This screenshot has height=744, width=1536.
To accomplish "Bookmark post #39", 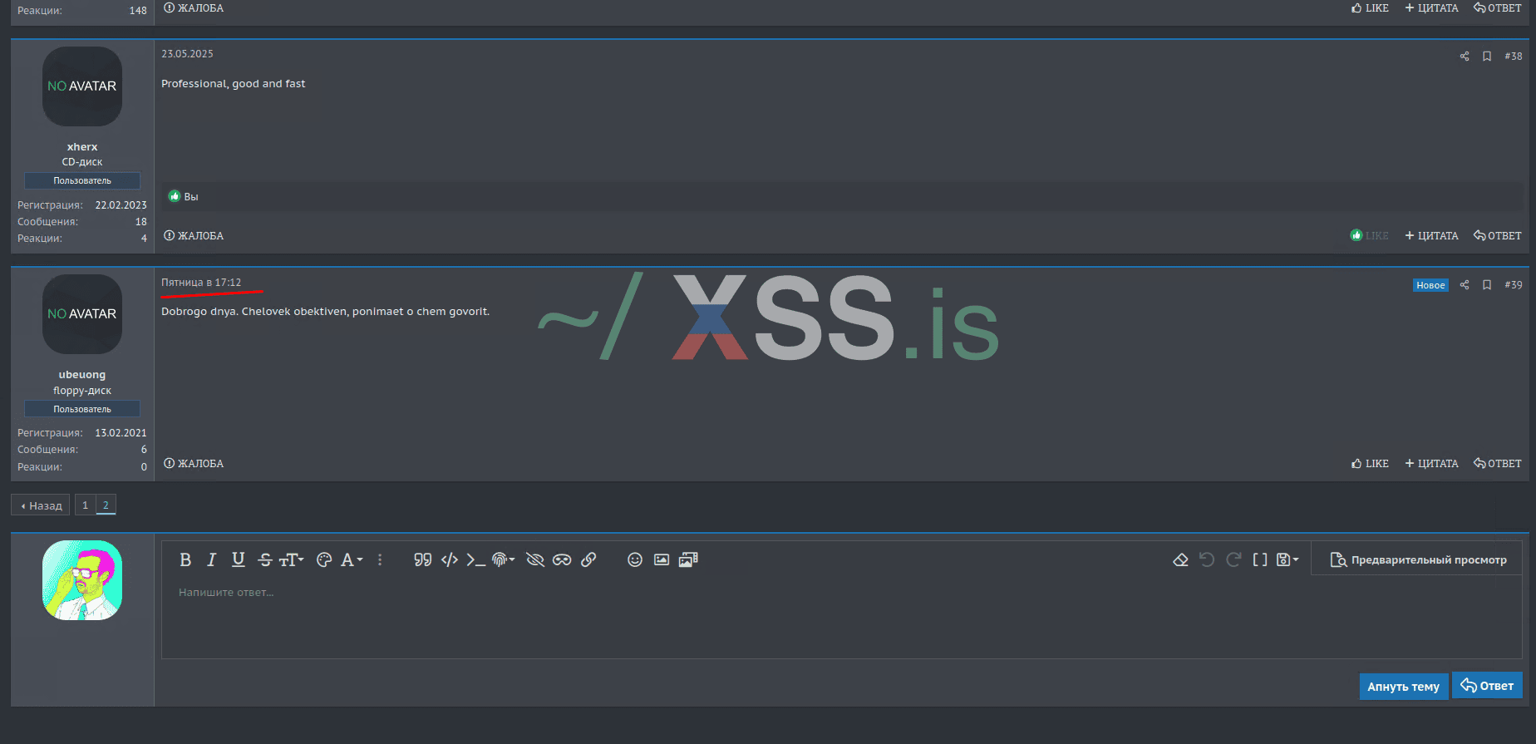I will coord(1487,285).
